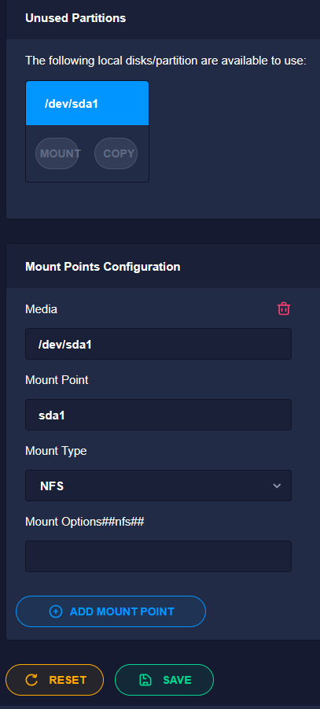Image resolution: width=320 pixels, height=709 pixels.
Task: Expand the Mount Type chevron arrow
Action: tap(277, 486)
